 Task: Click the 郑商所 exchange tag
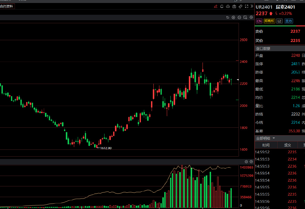click(269, 21)
